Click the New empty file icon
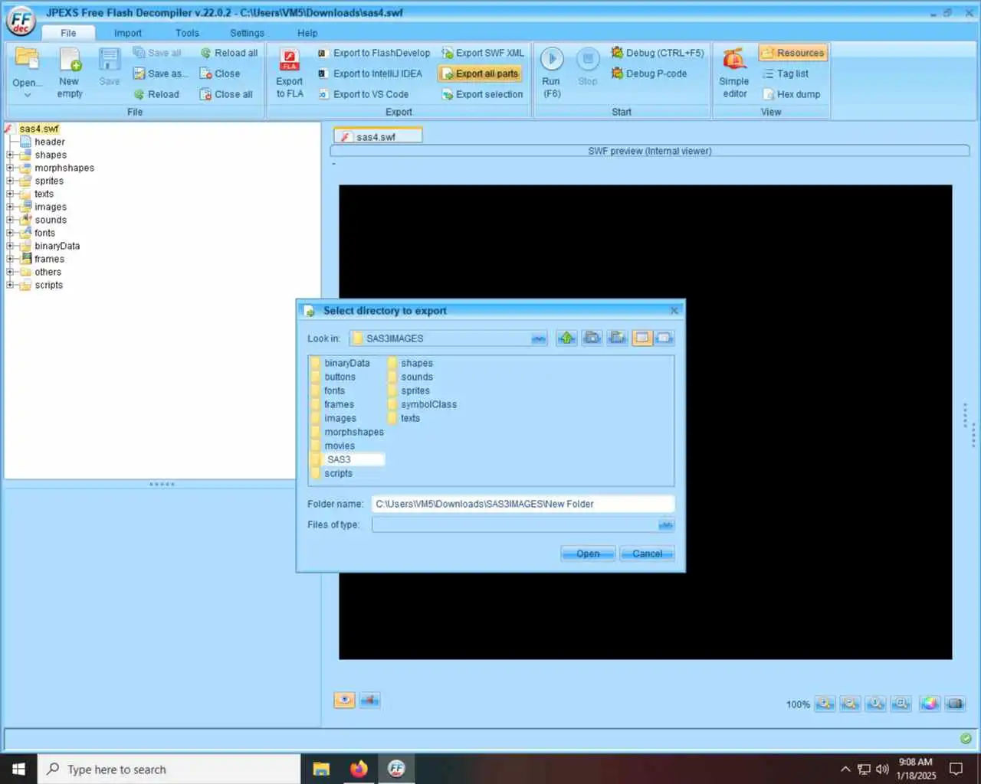Viewport: 981px width, 784px height. click(70, 59)
